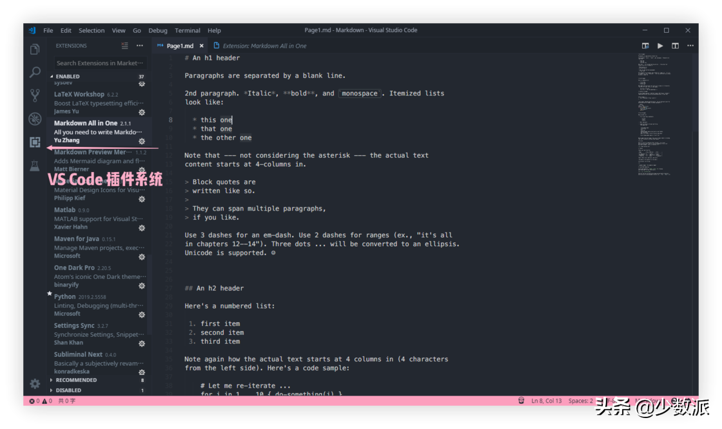Click the 'Here's a numbered list:' line

(x=229, y=306)
